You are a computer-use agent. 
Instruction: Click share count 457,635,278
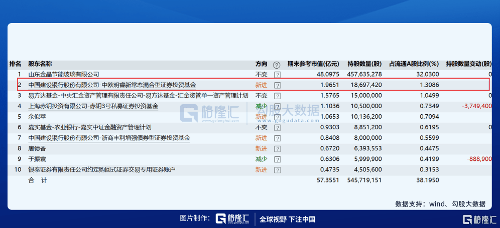(364, 74)
